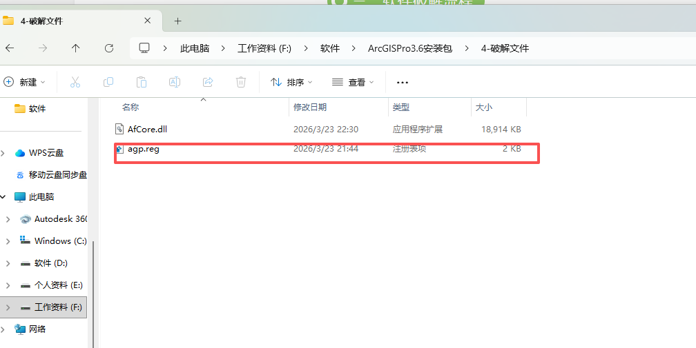The width and height of the screenshot is (696, 348).
Task: Refresh the current folder view
Action: [x=109, y=48]
